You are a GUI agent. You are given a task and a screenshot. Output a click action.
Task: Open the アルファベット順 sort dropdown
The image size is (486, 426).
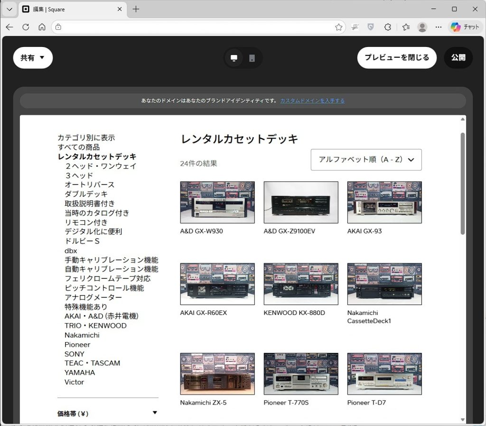click(x=366, y=160)
